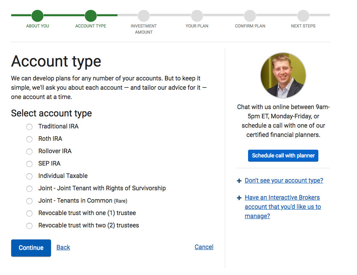Click the Confirm Plan step circle

pyautogui.click(x=250, y=16)
